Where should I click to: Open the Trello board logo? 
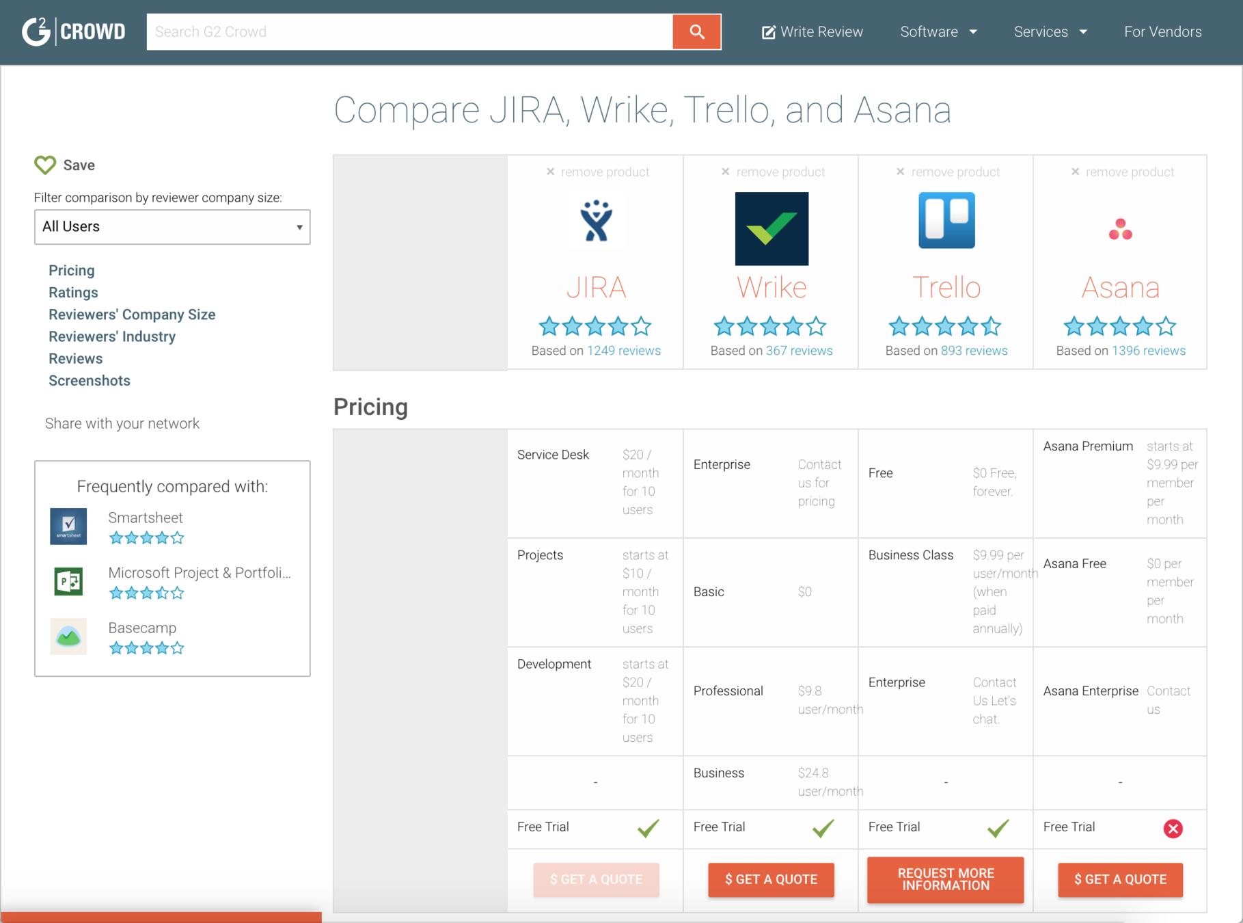coord(946,220)
